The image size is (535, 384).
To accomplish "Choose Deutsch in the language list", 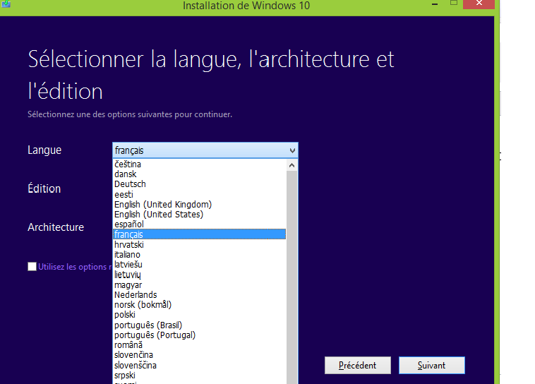I will point(199,184).
